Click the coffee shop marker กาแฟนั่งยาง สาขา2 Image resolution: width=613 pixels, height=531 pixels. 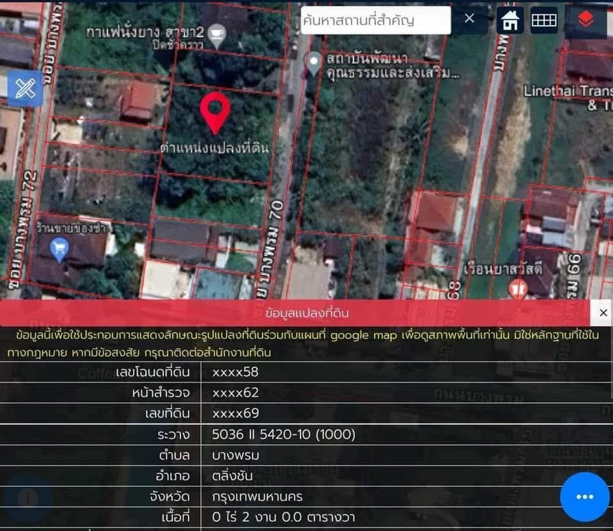218,35
